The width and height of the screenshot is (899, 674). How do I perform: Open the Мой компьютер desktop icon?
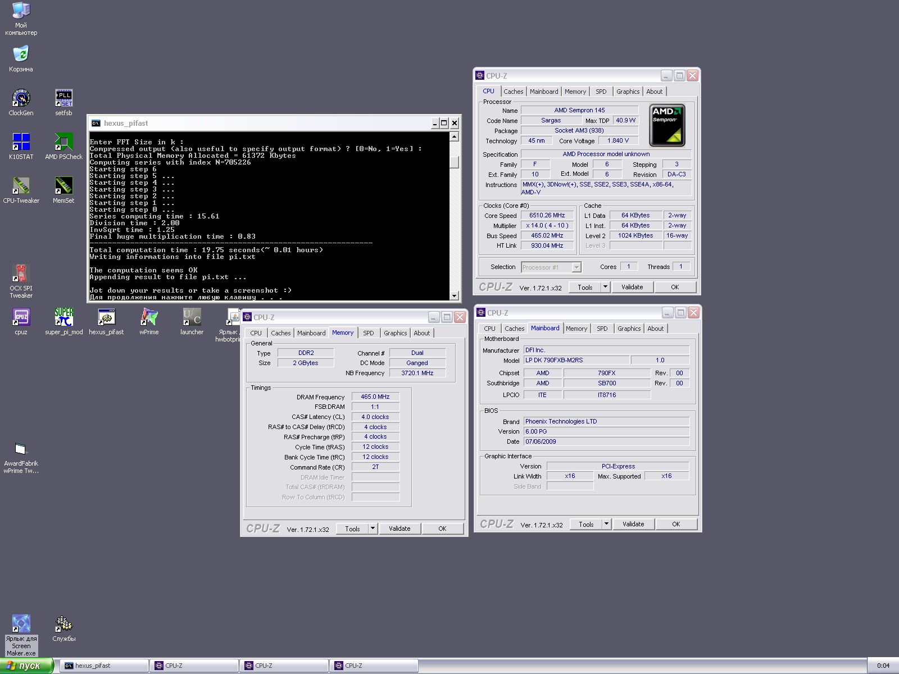point(21,11)
